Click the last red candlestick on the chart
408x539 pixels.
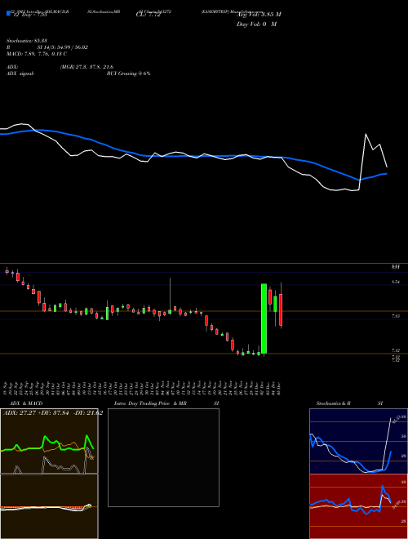[x=281, y=310]
